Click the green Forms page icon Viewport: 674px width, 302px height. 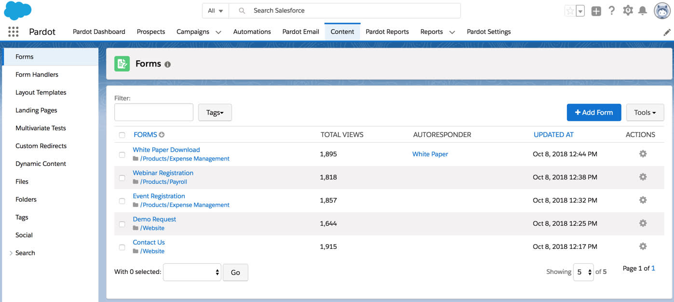[122, 64]
